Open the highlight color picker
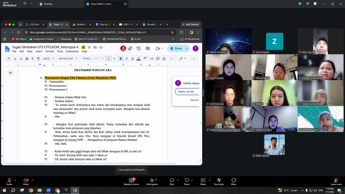This screenshot has height=194, width=345. pos(144,59)
